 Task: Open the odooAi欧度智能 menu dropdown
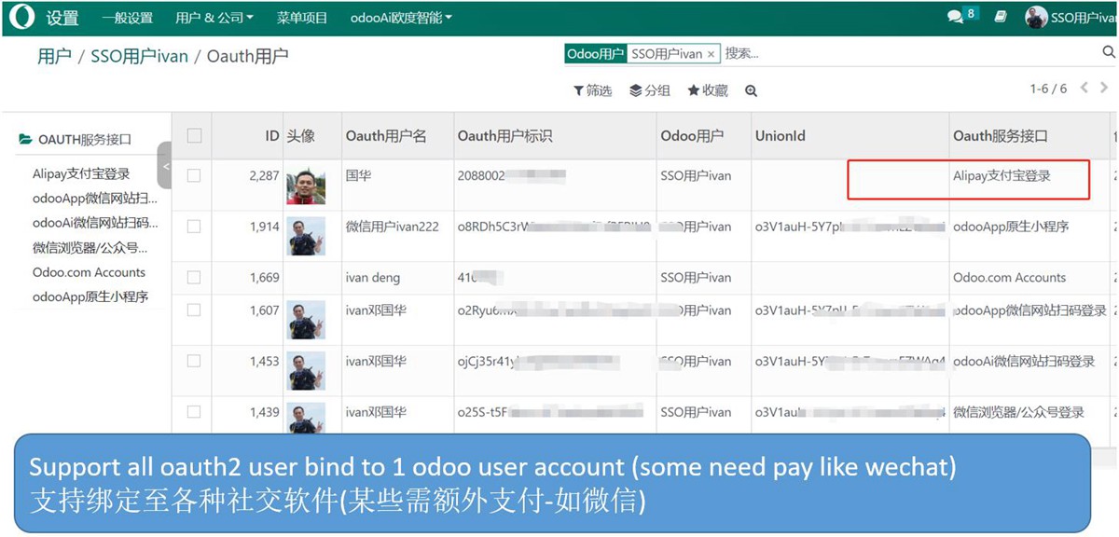click(401, 18)
